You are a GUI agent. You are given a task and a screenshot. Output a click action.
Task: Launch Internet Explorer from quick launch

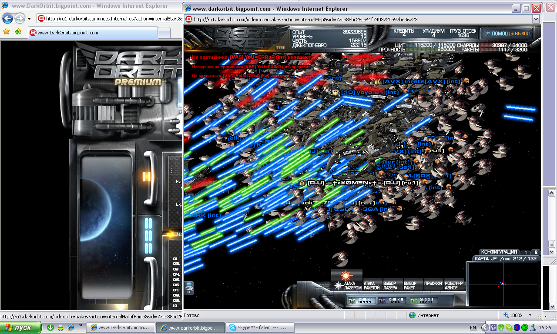click(70, 327)
